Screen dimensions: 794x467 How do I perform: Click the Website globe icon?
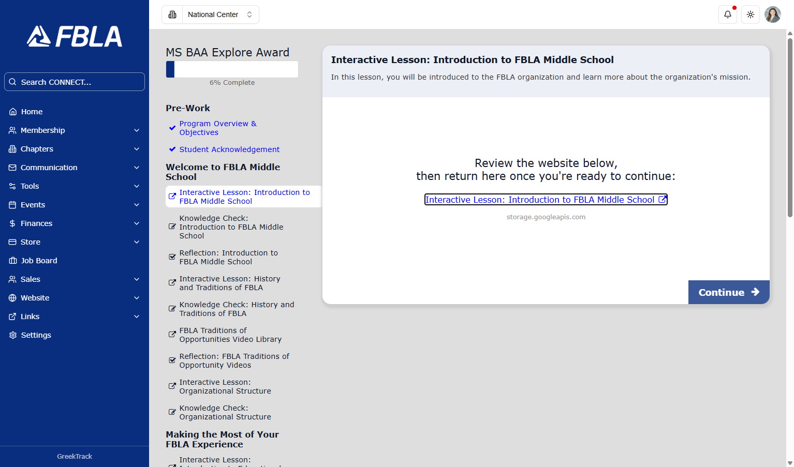tap(12, 298)
